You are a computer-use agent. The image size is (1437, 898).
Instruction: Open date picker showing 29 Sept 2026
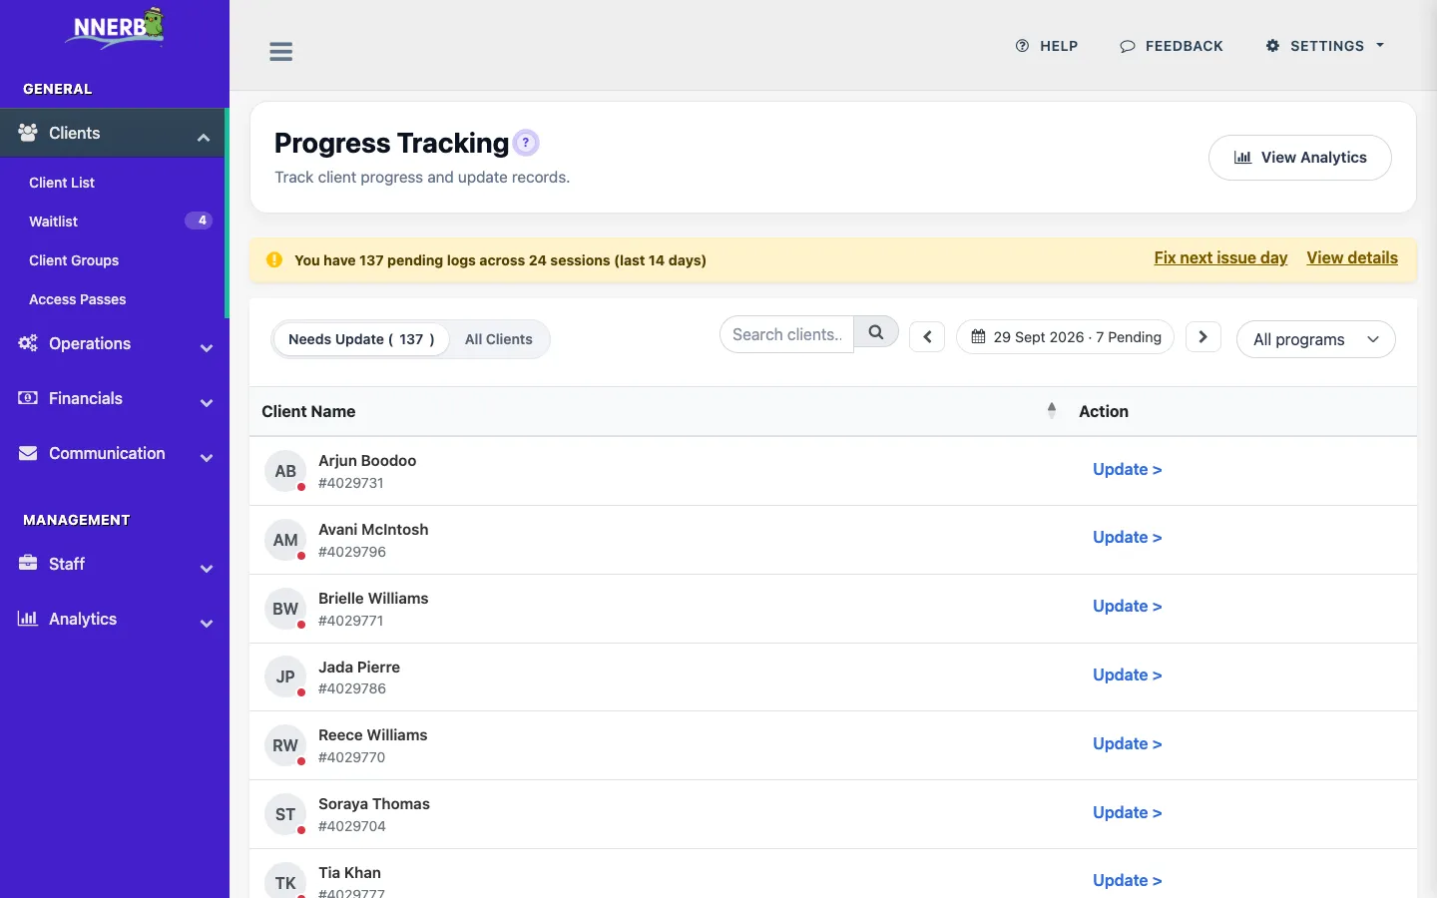pos(1065,337)
